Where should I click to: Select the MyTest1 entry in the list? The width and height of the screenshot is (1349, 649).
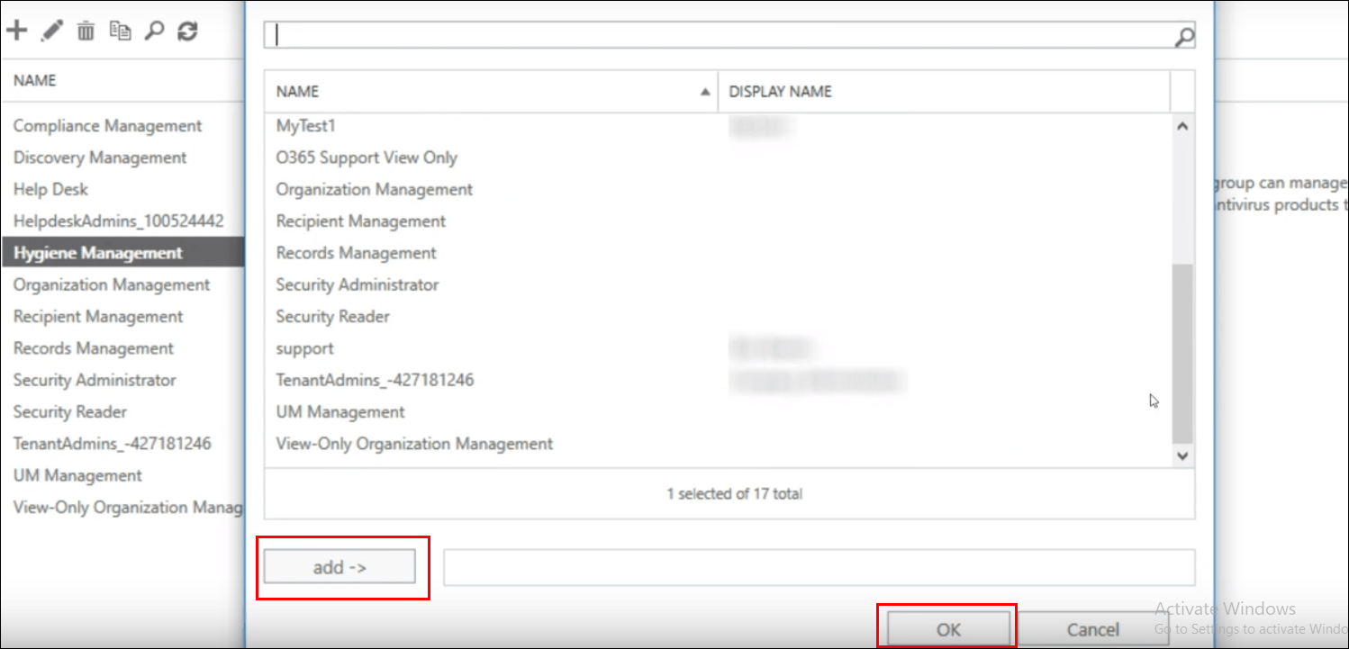click(x=304, y=125)
